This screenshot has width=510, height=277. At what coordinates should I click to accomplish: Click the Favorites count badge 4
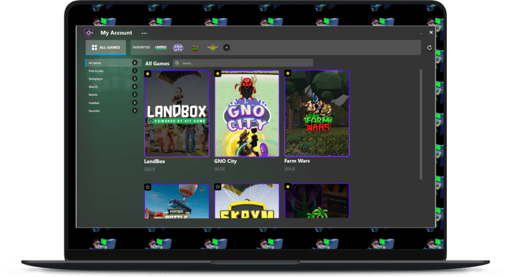click(x=135, y=111)
